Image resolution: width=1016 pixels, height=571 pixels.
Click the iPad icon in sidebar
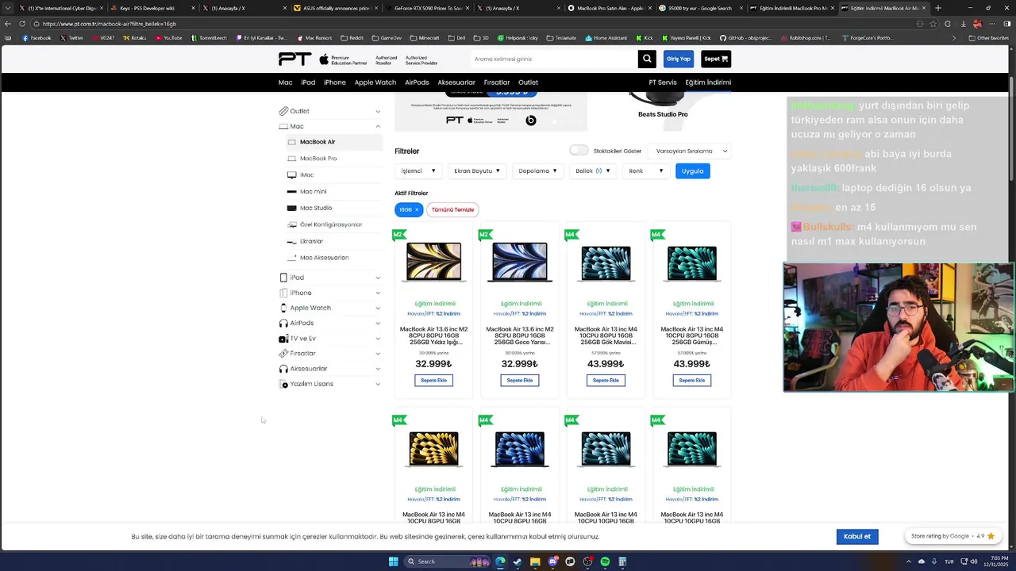283,278
